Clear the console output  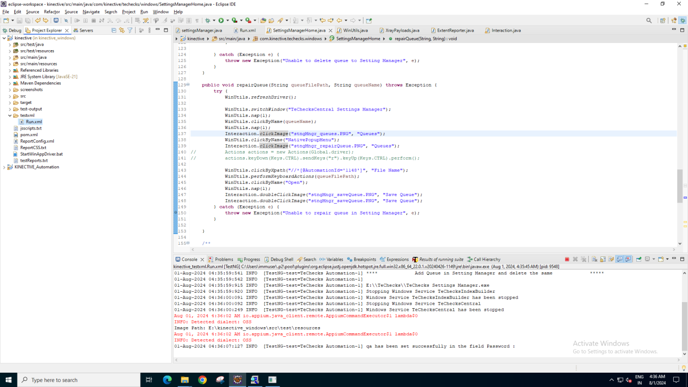pos(594,260)
